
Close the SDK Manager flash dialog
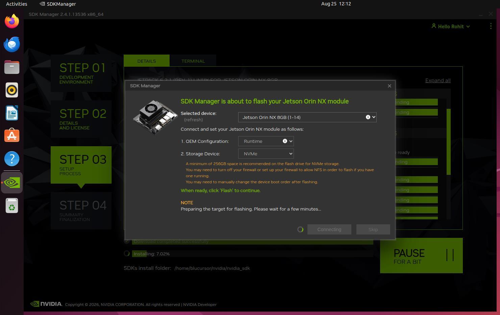click(390, 86)
